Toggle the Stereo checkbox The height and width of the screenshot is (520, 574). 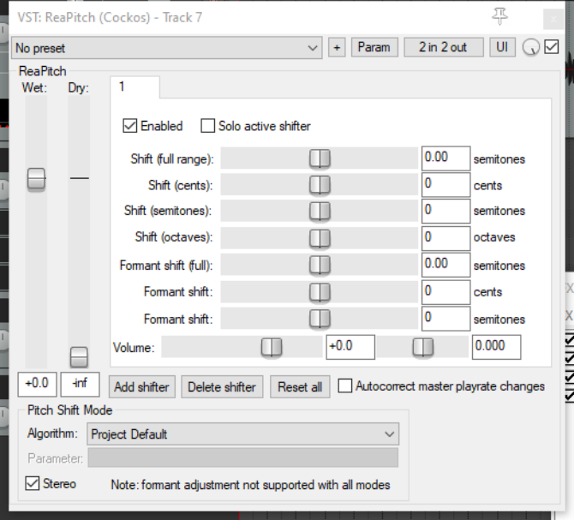(33, 483)
